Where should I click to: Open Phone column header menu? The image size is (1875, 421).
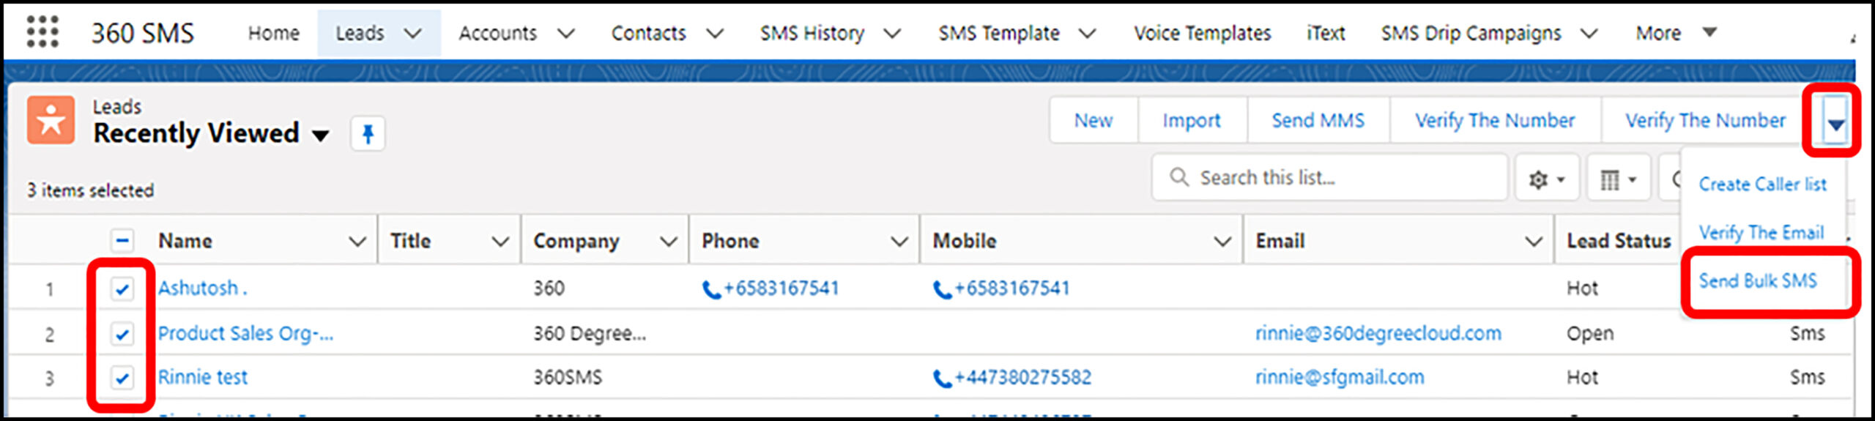pyautogui.click(x=899, y=241)
